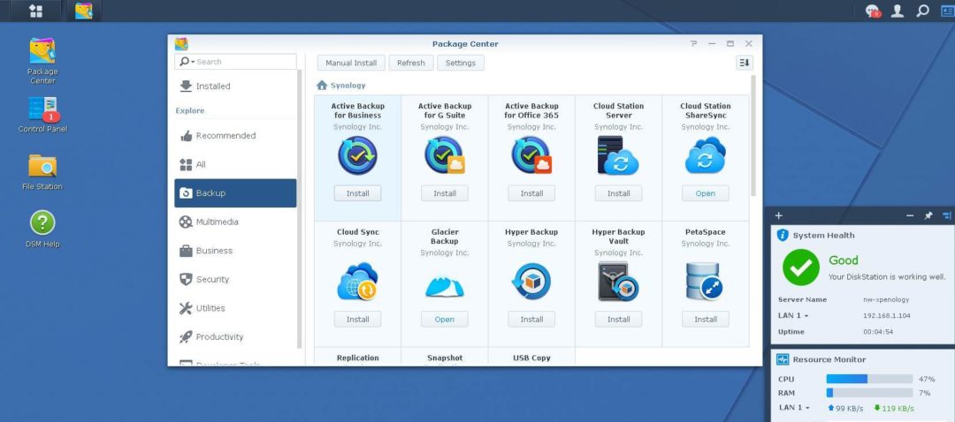Image resolution: width=955 pixels, height=422 pixels.
Task: Toggle the widgets panel icon in taskbar
Action: coord(947,11)
